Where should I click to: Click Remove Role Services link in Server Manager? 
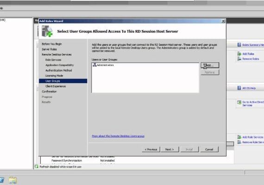(253, 143)
